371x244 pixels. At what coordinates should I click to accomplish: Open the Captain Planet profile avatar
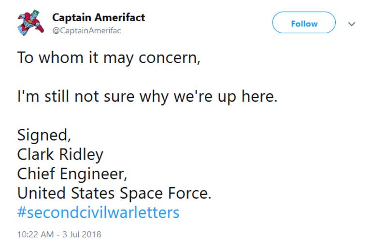click(x=30, y=23)
